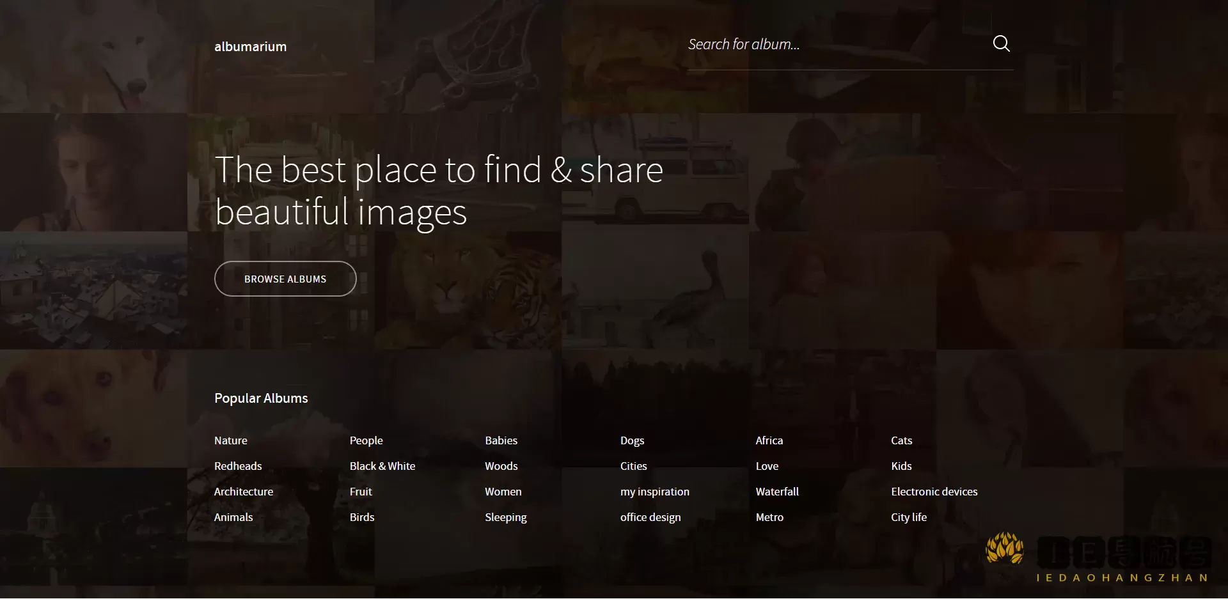Open the Babies album
1228x599 pixels.
pyautogui.click(x=501, y=440)
